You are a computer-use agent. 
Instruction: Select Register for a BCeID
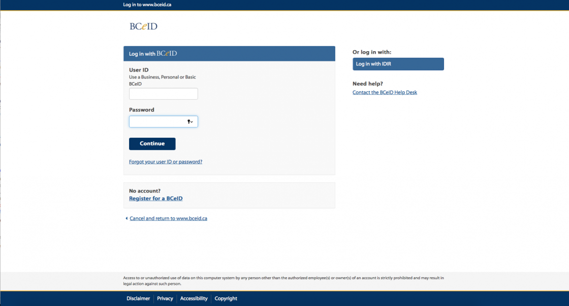155,198
